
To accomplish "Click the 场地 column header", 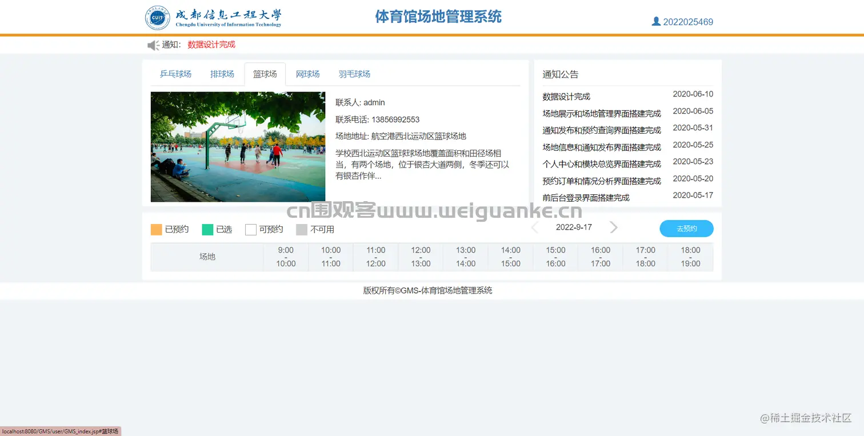I will click(207, 257).
